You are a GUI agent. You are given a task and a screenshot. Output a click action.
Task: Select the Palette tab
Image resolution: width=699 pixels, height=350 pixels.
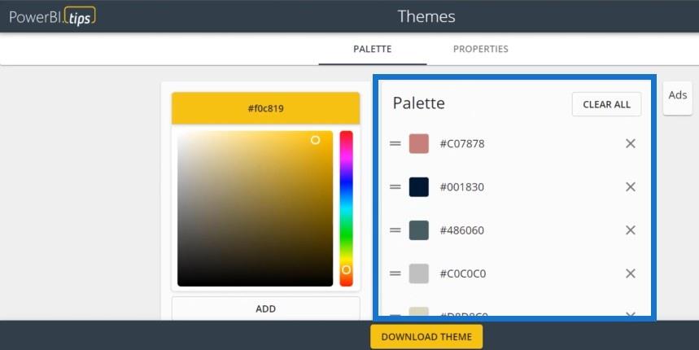coord(372,49)
